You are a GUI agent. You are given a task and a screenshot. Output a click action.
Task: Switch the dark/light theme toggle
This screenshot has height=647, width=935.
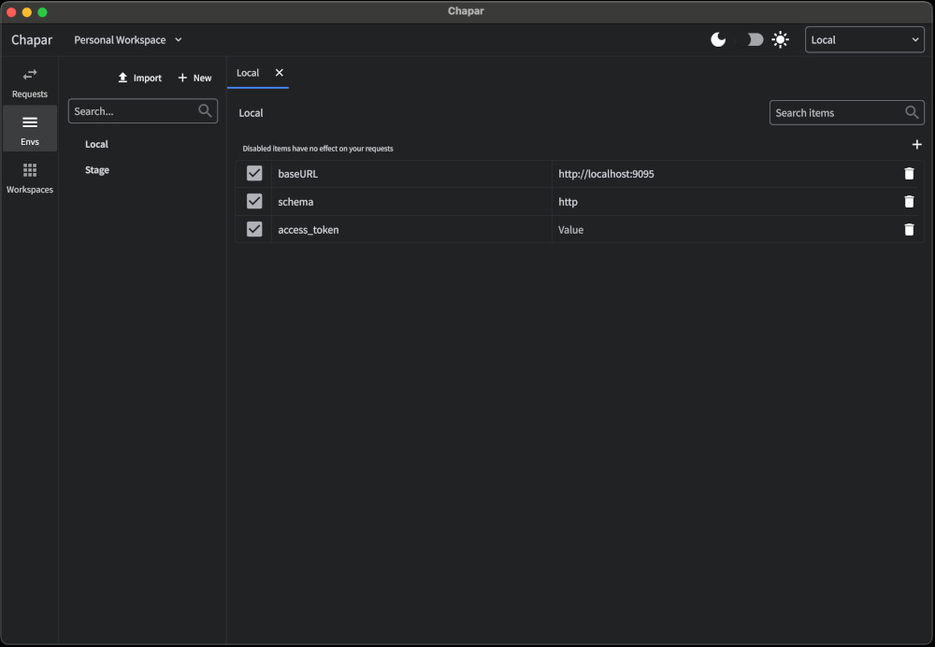tap(750, 40)
